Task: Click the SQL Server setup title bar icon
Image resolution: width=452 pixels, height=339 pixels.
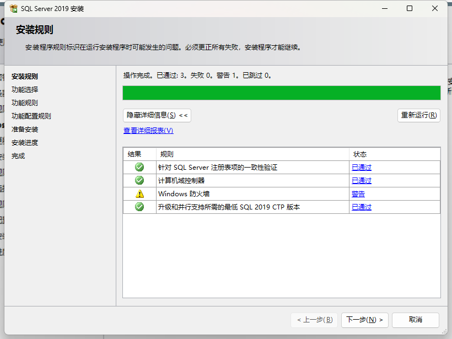Action: click(x=13, y=9)
